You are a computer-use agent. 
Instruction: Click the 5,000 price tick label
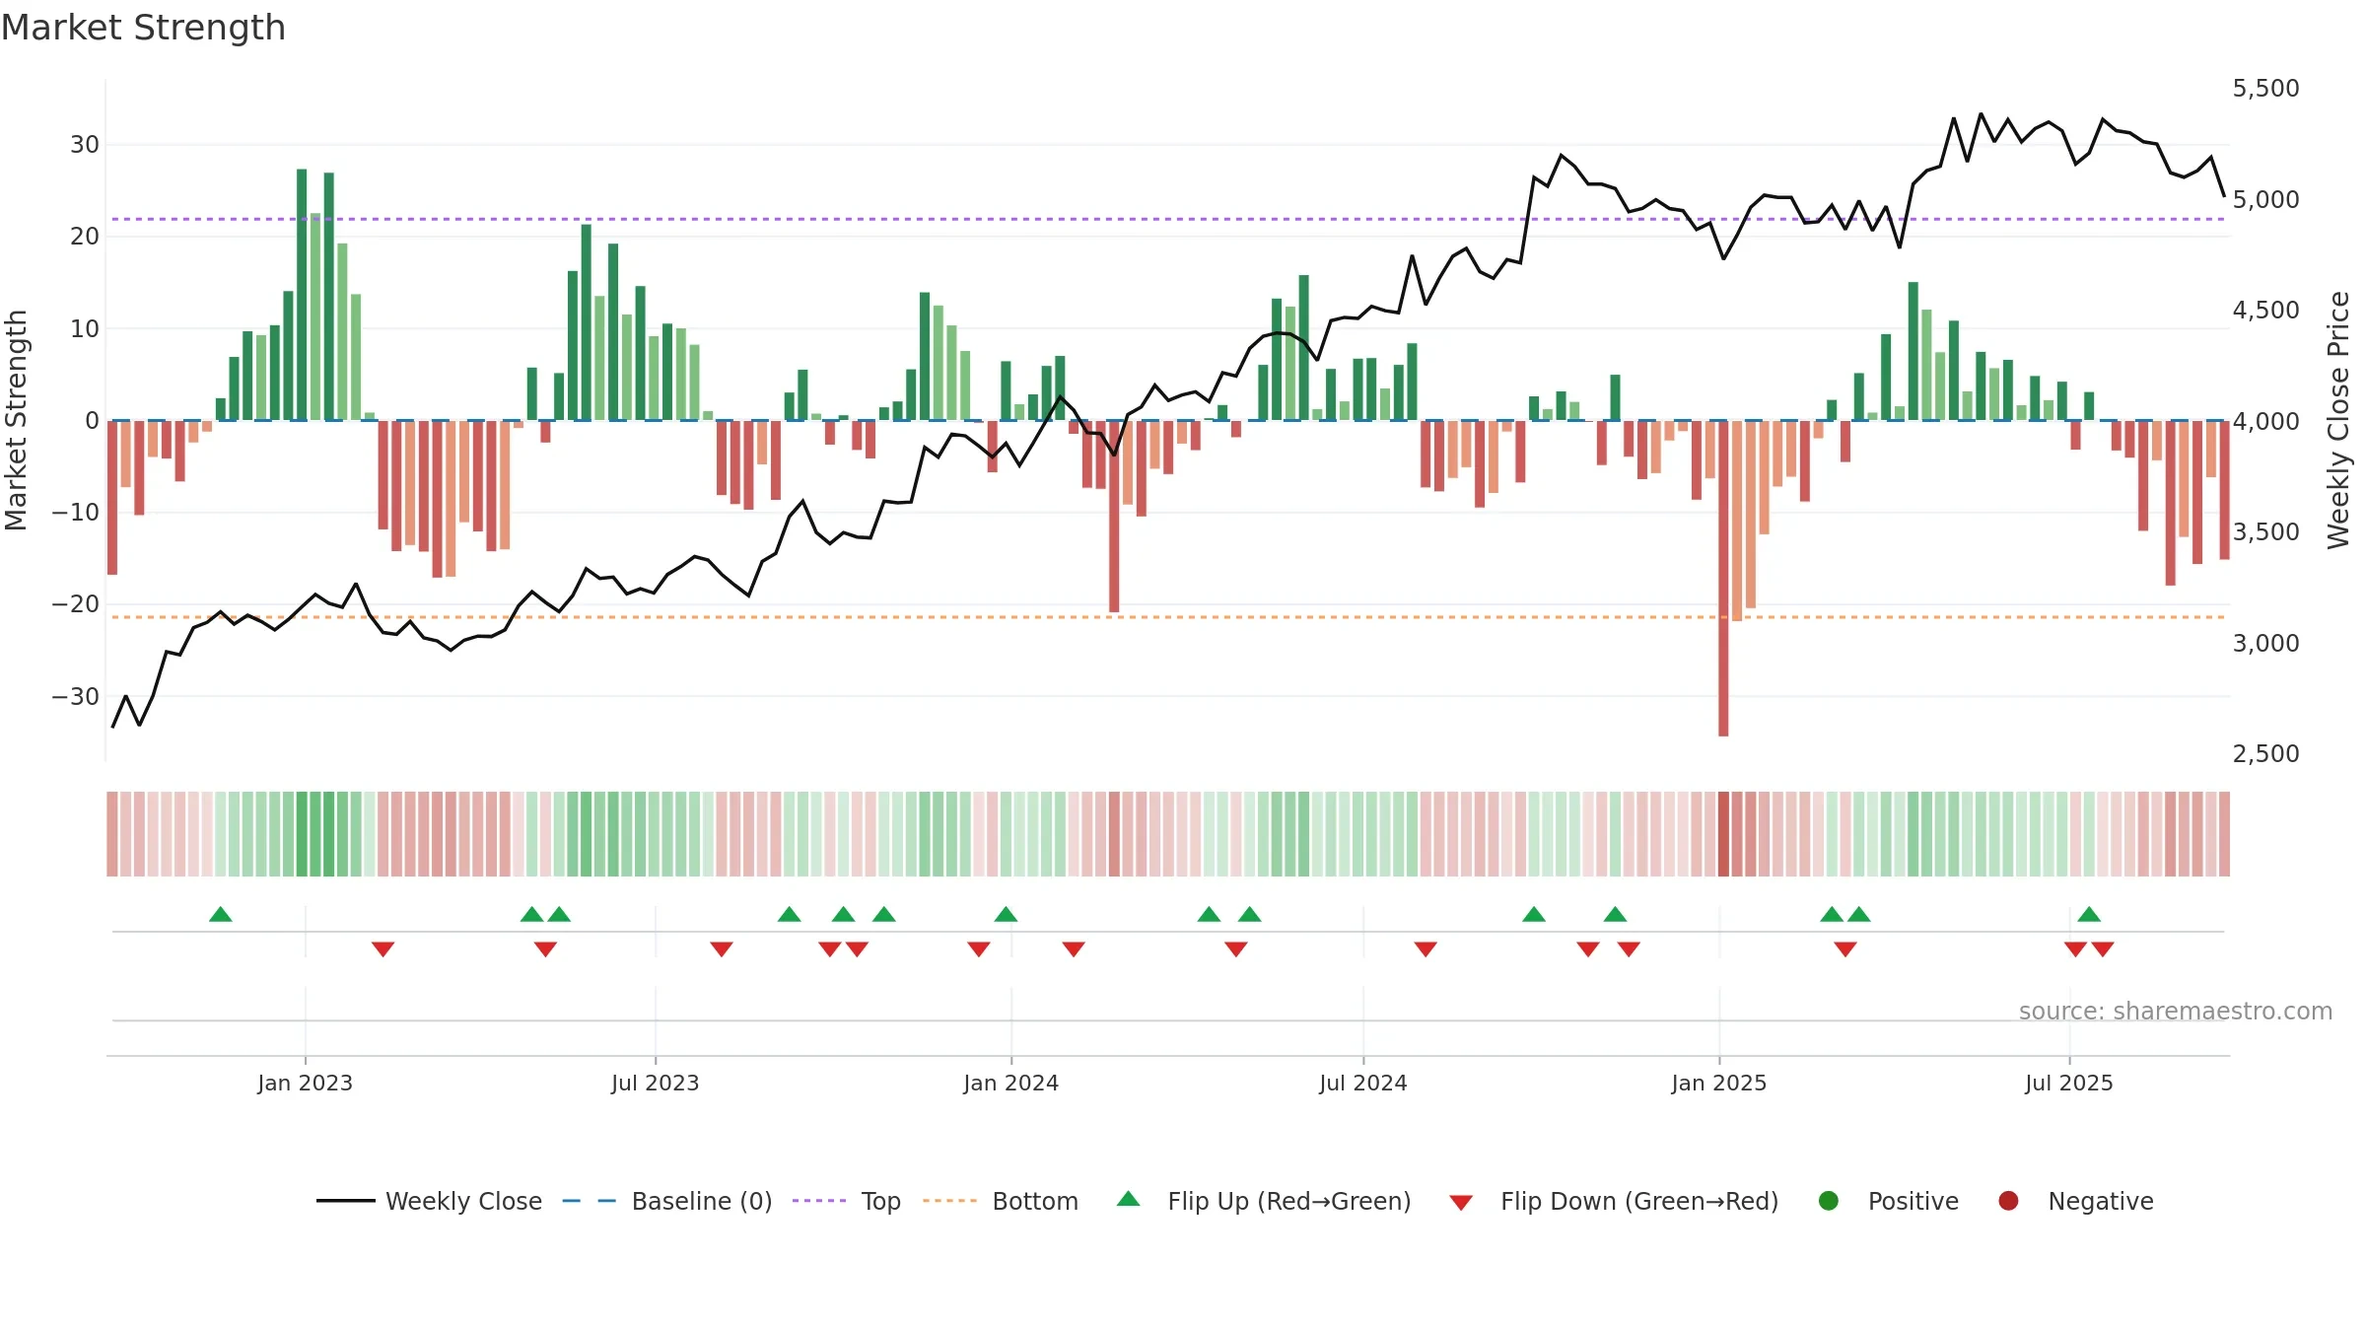click(x=2266, y=200)
